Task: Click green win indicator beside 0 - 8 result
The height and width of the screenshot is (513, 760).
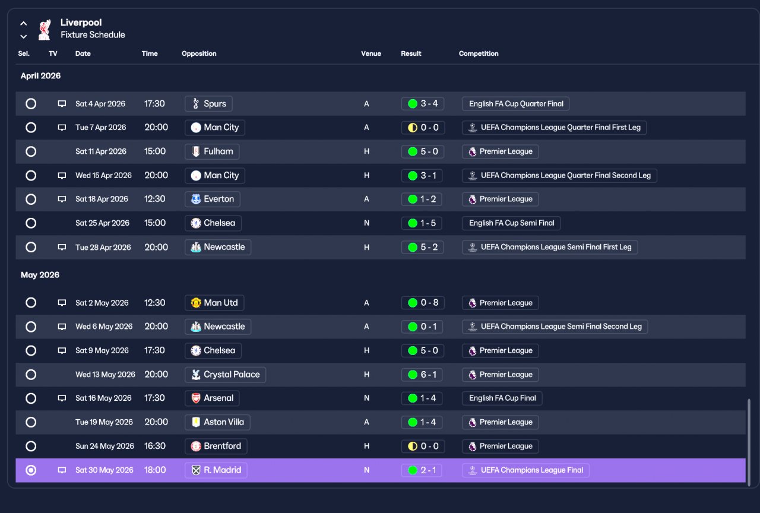Action: (413, 303)
